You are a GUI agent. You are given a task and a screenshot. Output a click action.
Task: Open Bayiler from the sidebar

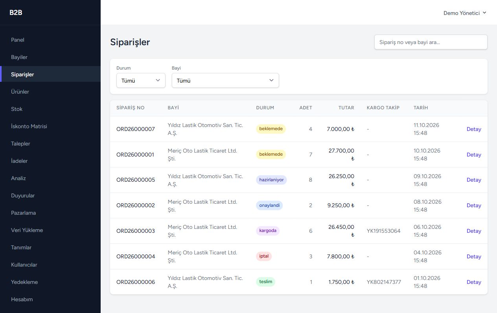pos(50,57)
